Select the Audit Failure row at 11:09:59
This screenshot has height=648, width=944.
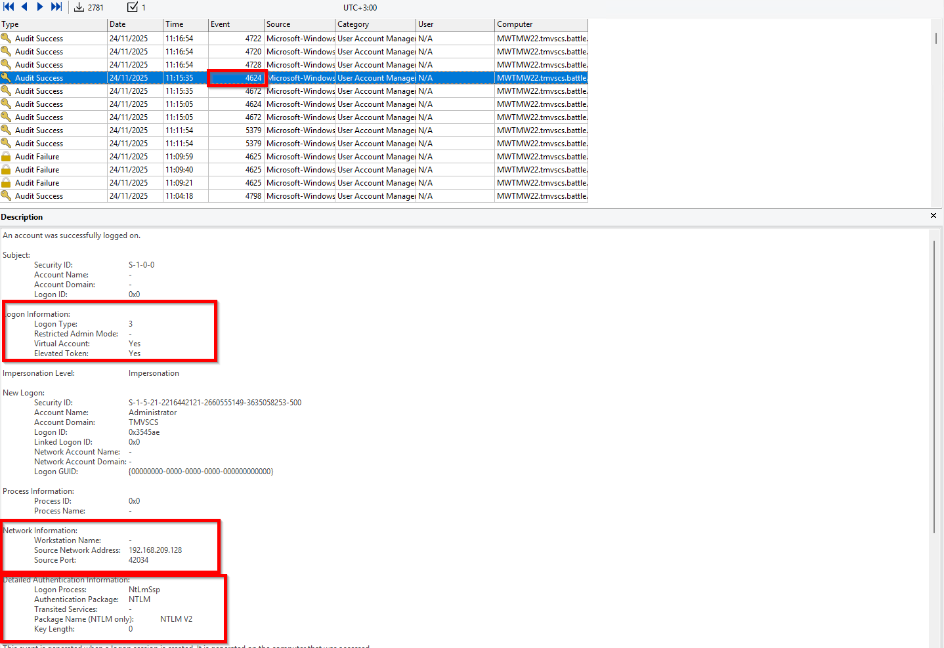click(294, 156)
